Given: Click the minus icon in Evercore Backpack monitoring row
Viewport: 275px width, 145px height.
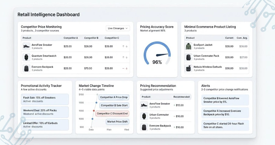Looking at the screenshot, I should 123,68.
